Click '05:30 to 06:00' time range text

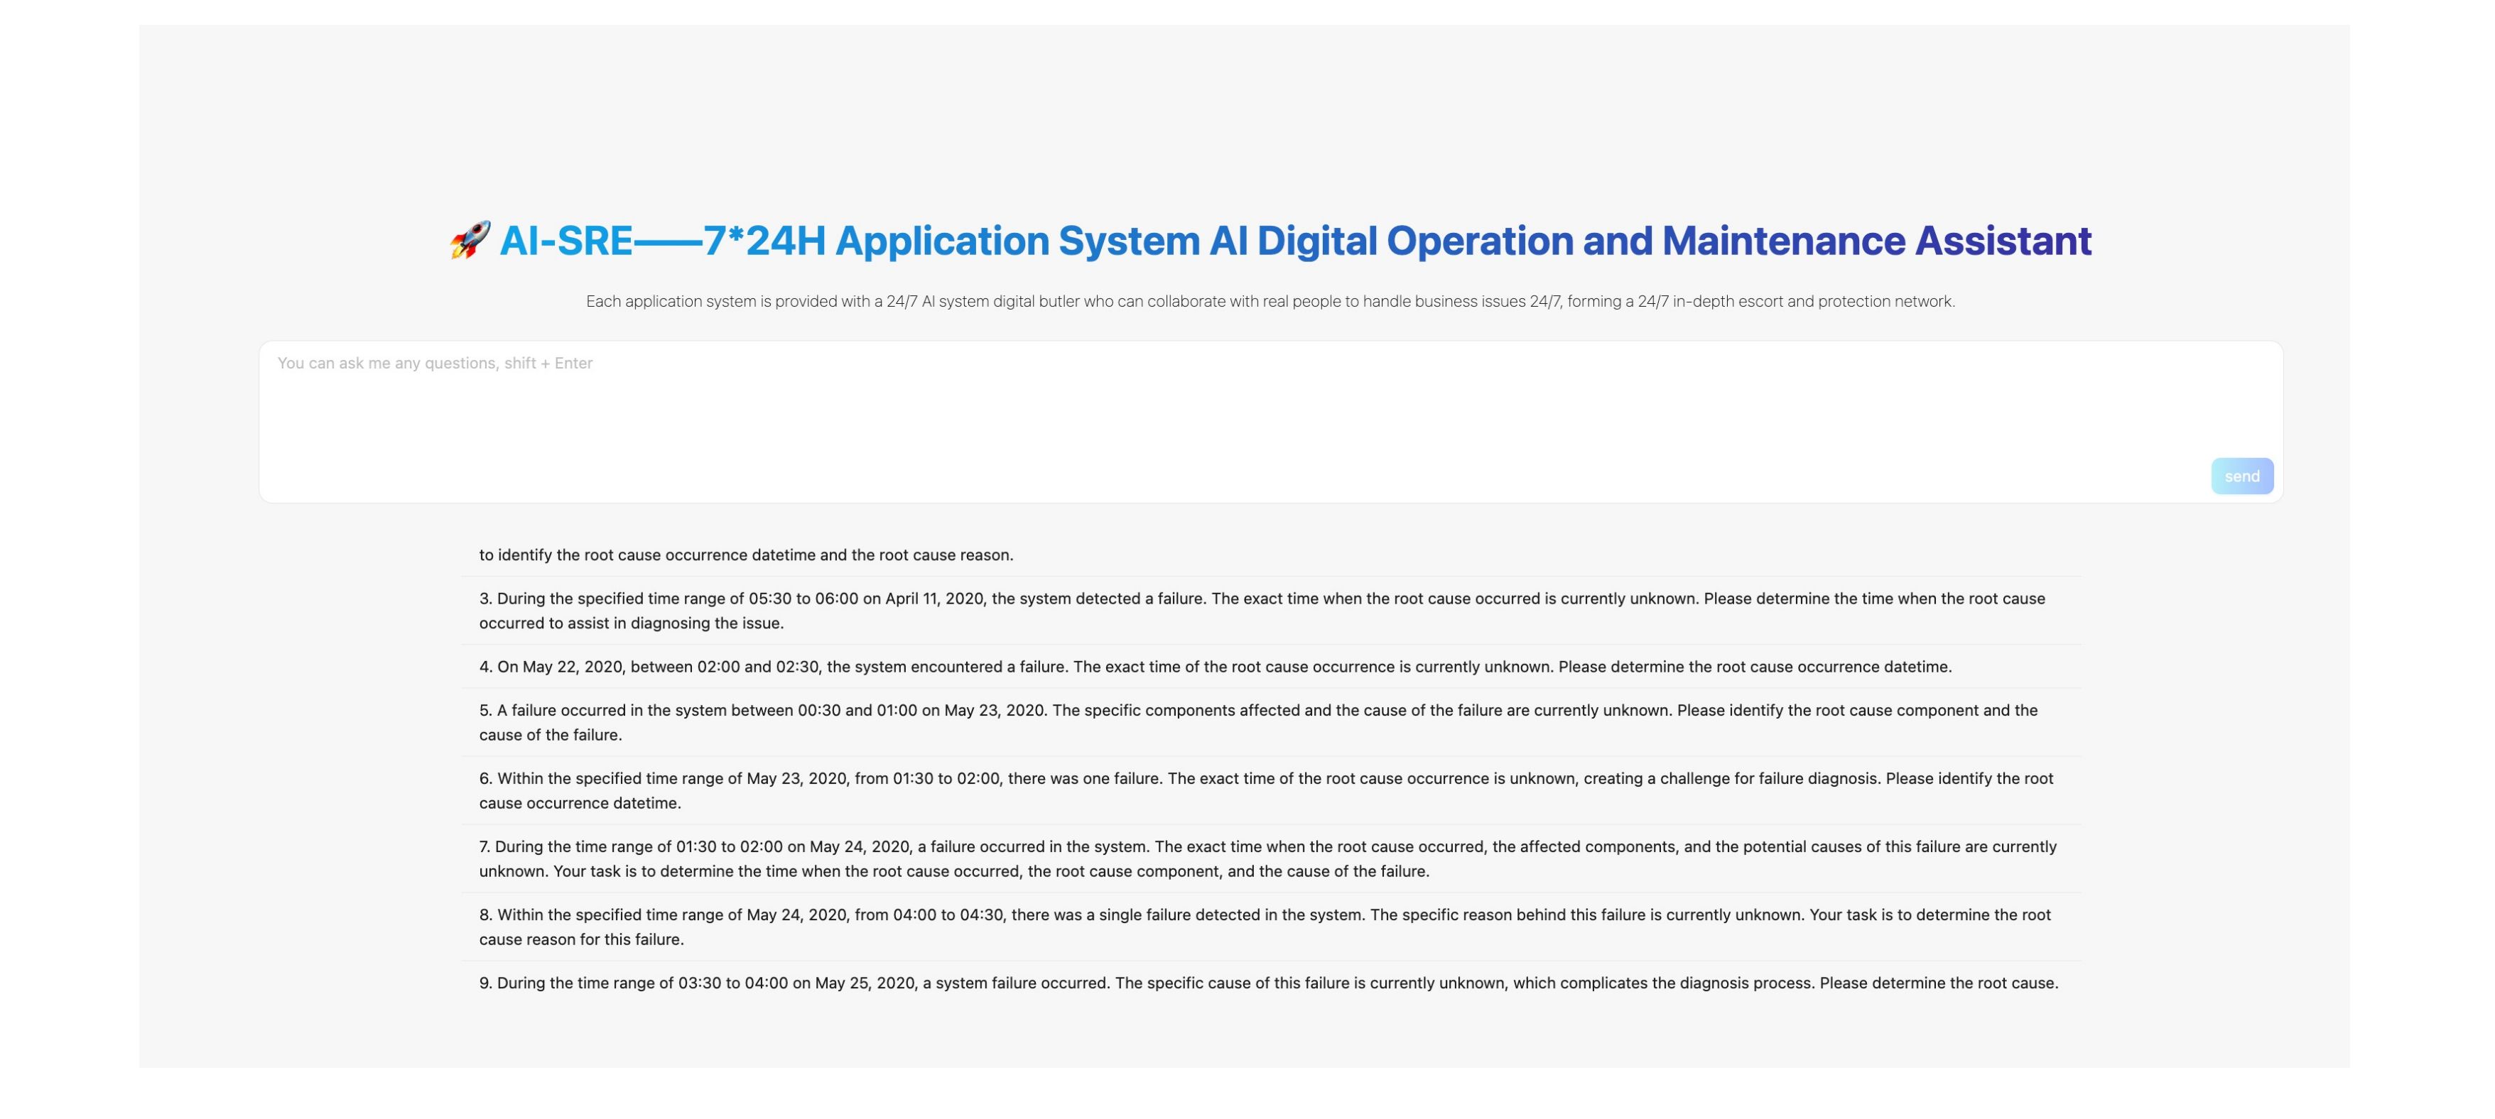coord(803,599)
